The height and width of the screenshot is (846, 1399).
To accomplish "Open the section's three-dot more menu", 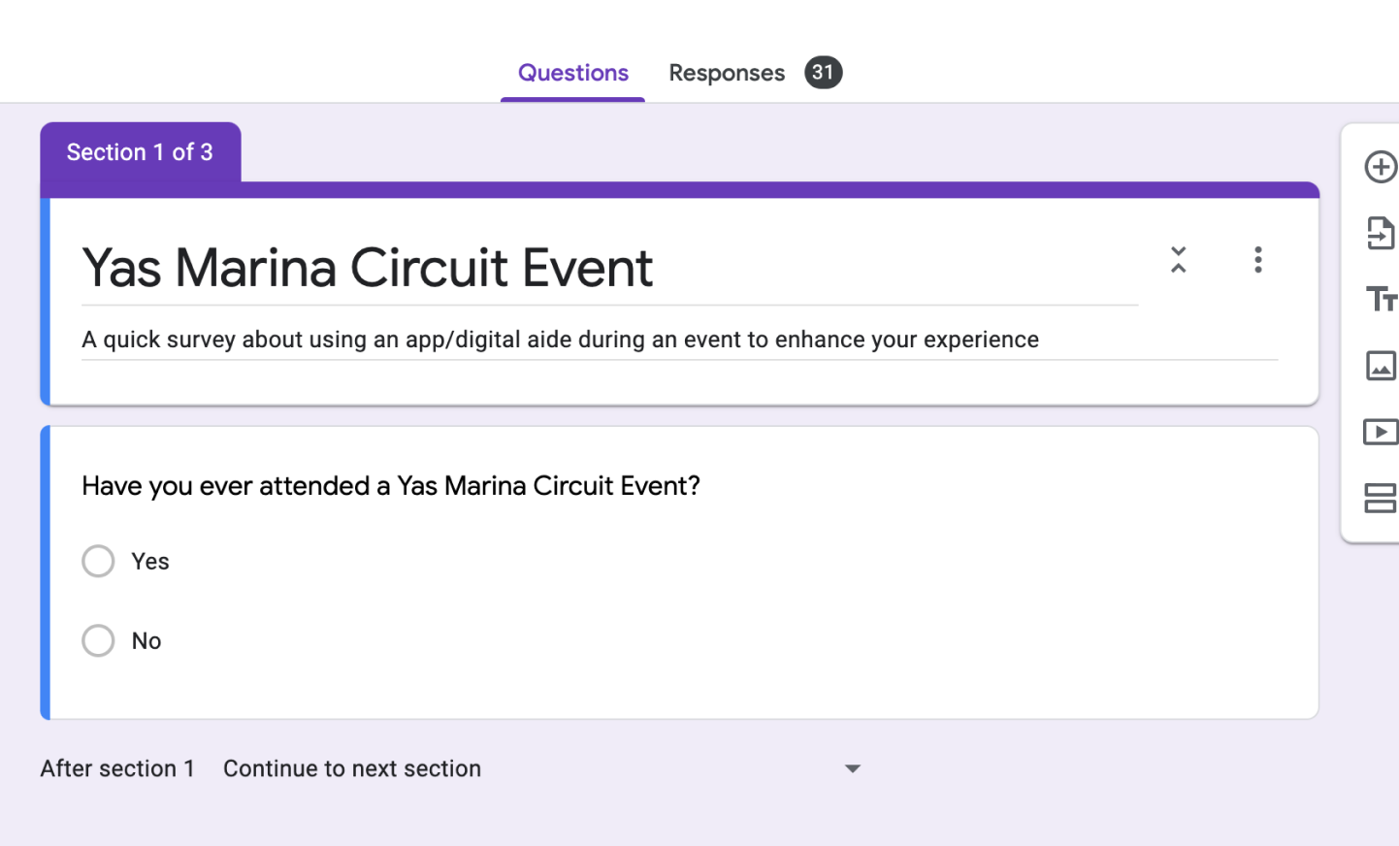I will [x=1257, y=259].
